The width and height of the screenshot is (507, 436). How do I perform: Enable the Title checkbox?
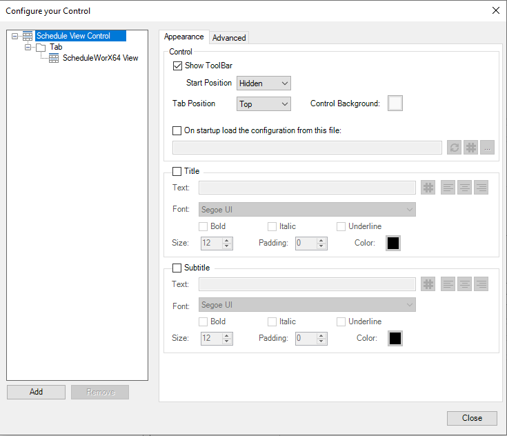177,171
